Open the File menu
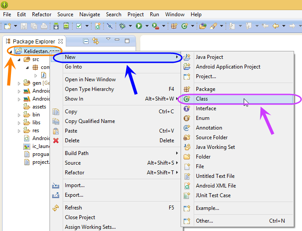Image resolution: width=302 pixels, height=231 pixels. tap(7, 14)
